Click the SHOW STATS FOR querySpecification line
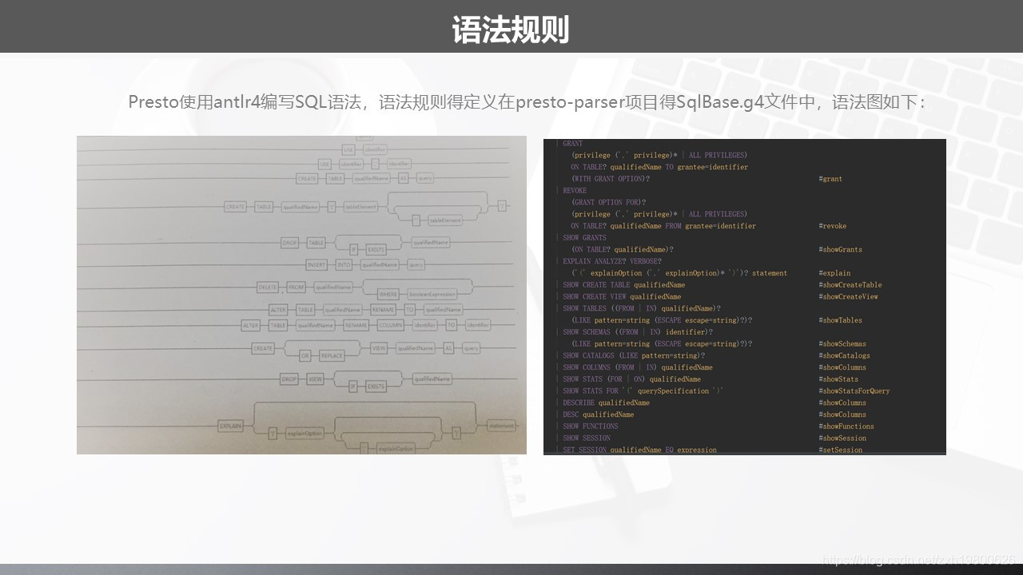Viewport: 1023px width, 575px height. (x=643, y=391)
